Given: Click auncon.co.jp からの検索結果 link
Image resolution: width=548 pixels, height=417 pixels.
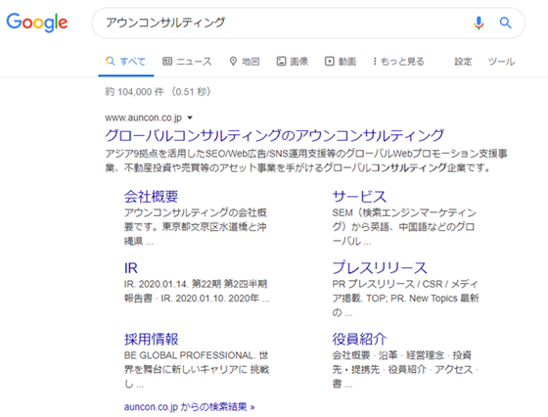Looking at the screenshot, I should [189, 407].
